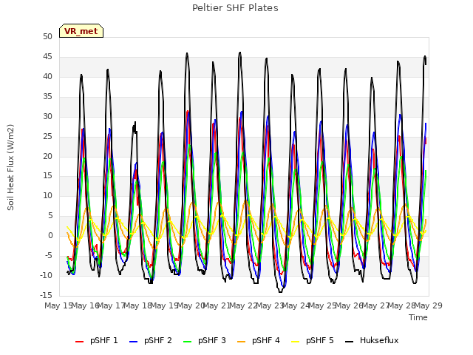Click the VR_met annotation label
The width and height of the screenshot is (473, 355).
point(81,31)
